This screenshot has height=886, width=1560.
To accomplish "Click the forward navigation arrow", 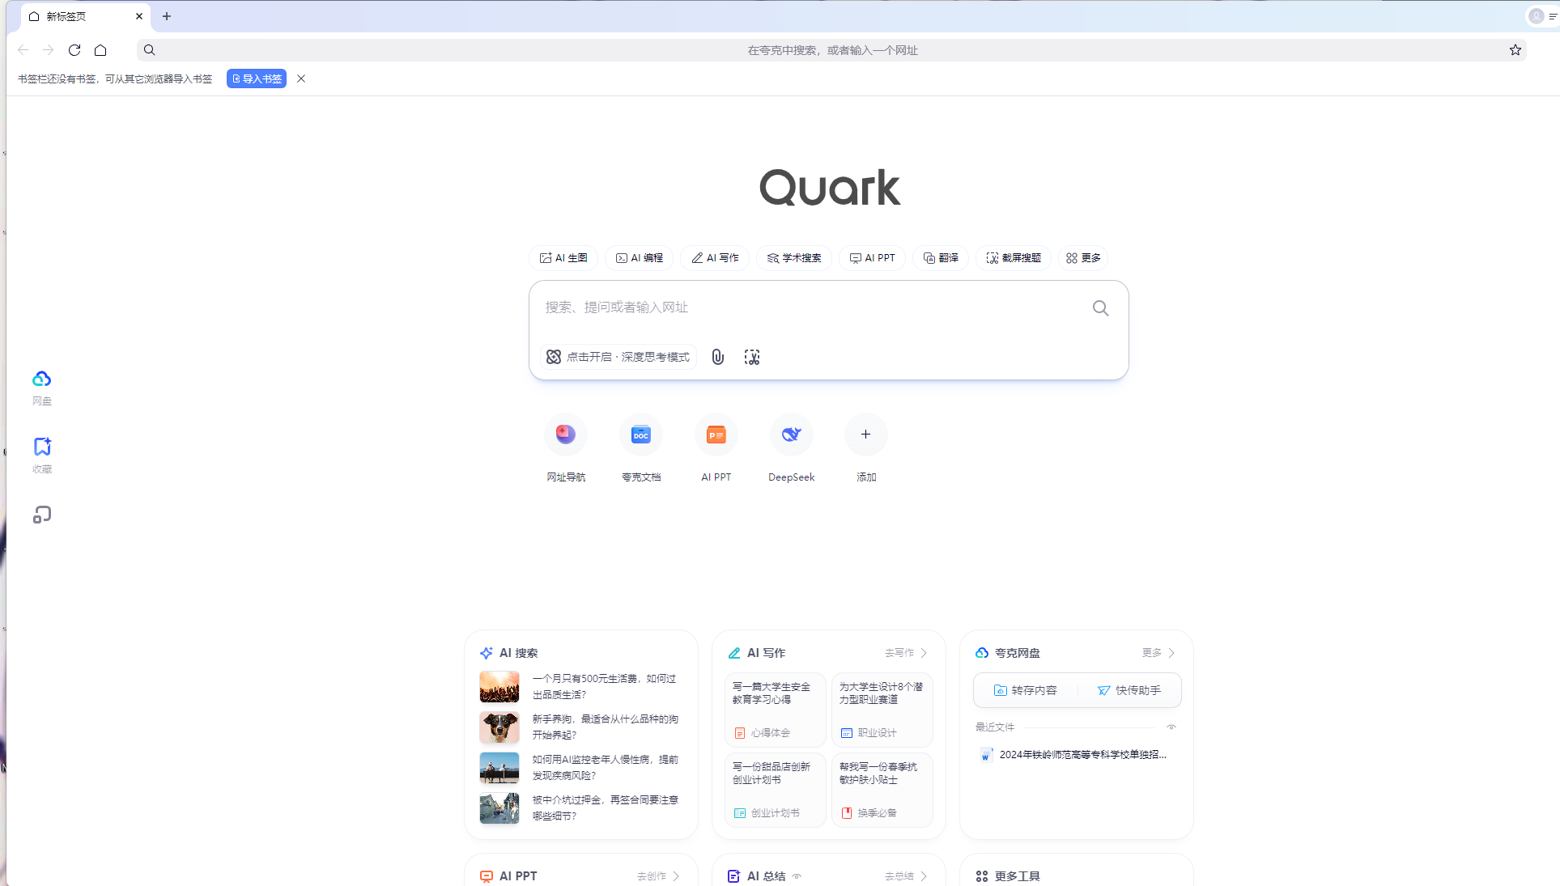I will 49,50.
